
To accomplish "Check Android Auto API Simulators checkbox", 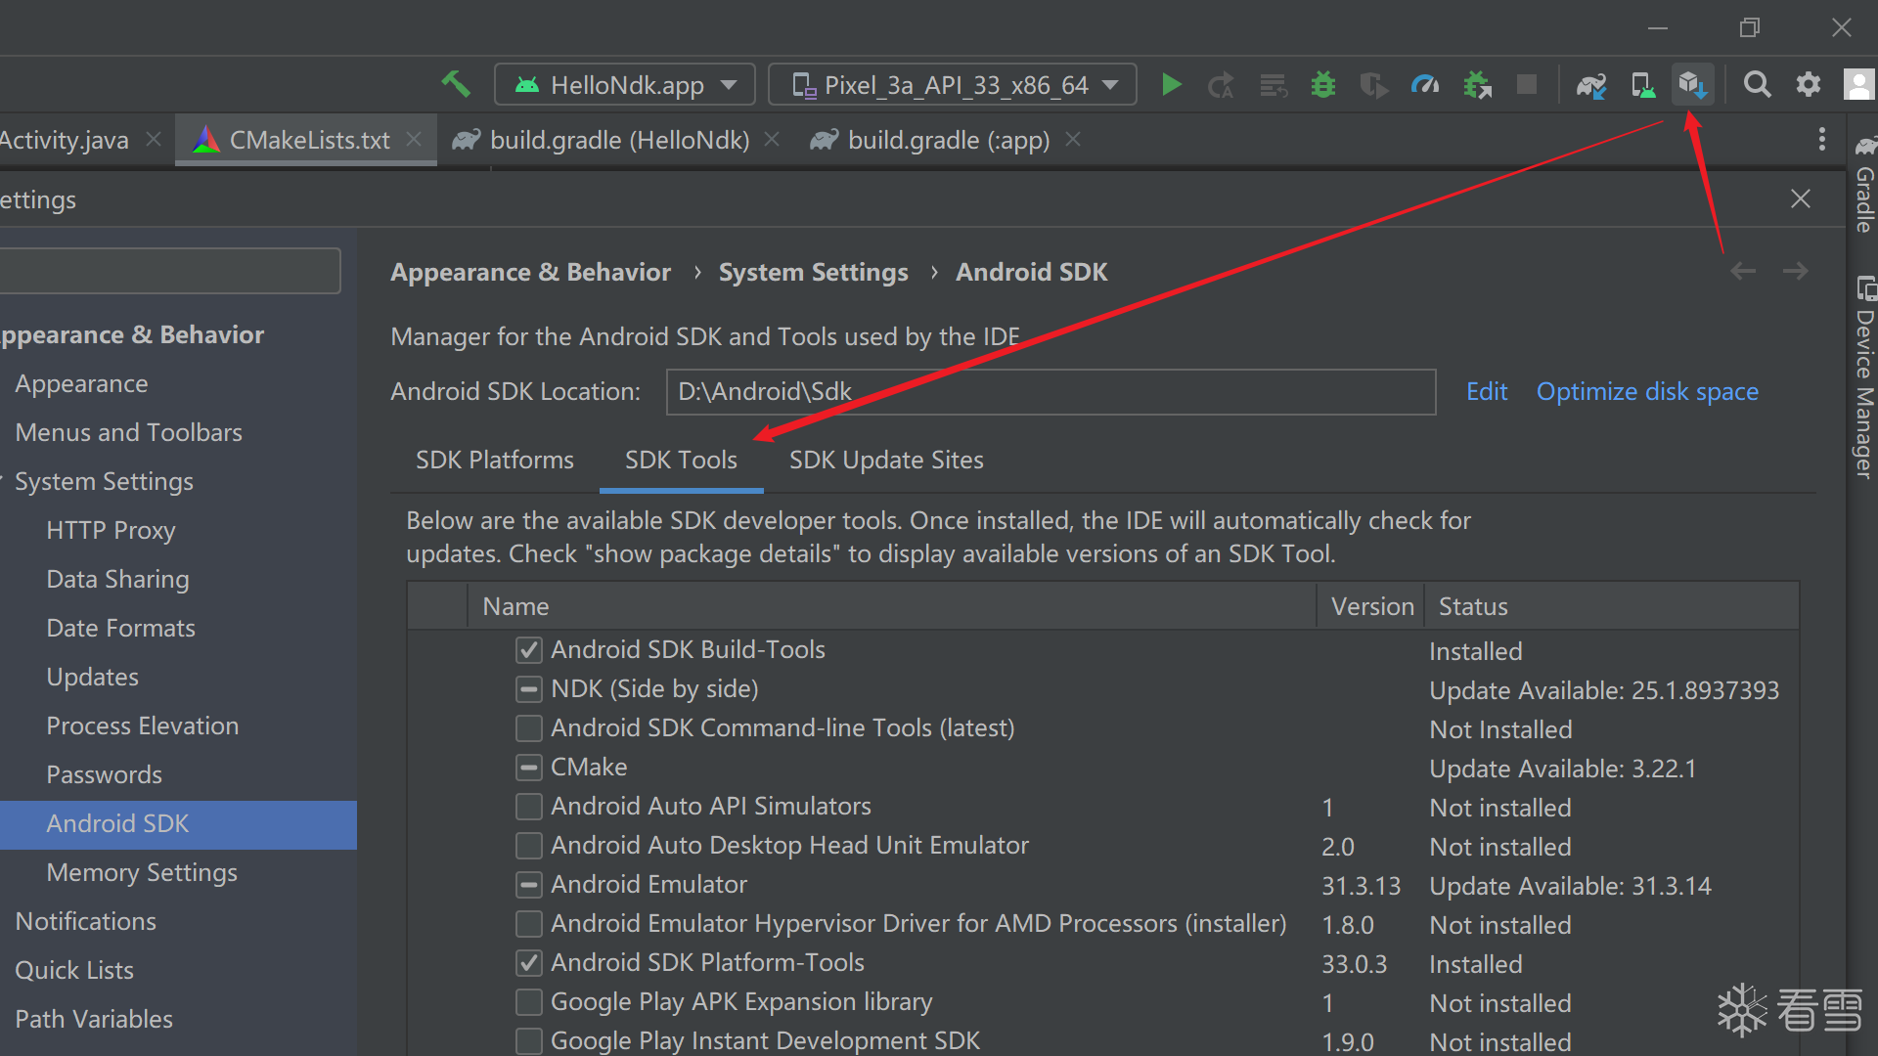I will (528, 807).
